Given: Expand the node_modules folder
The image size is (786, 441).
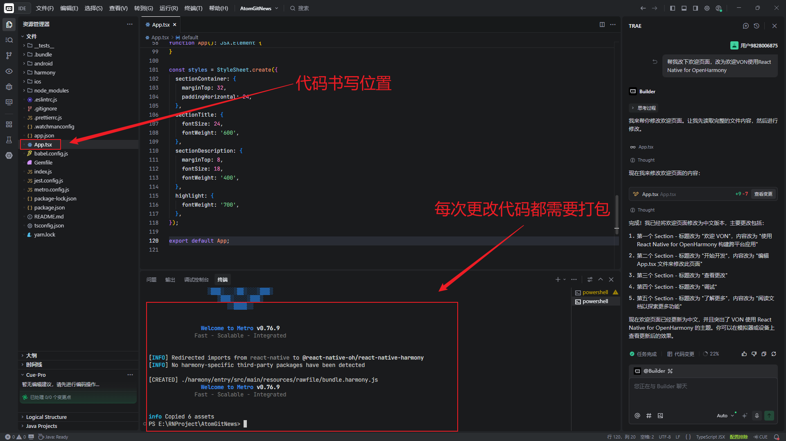Looking at the screenshot, I should point(51,90).
